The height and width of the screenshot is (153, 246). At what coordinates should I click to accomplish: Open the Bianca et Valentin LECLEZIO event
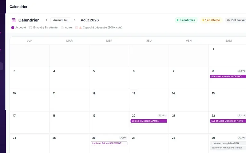point(228,76)
